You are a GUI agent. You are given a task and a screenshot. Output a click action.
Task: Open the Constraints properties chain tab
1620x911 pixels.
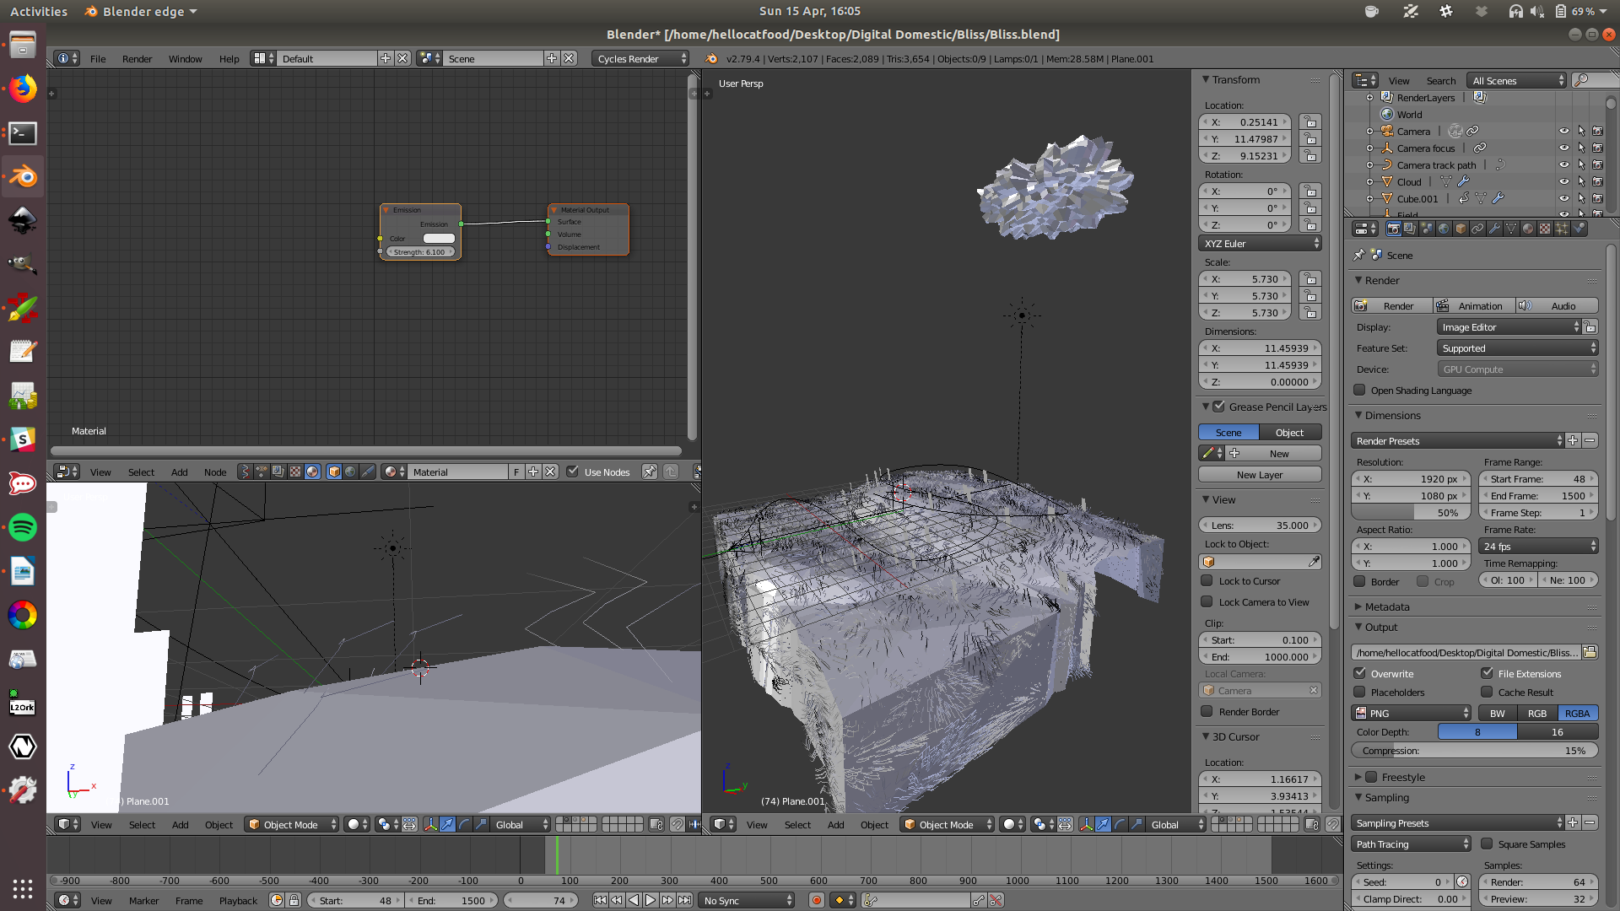pos(1477,229)
